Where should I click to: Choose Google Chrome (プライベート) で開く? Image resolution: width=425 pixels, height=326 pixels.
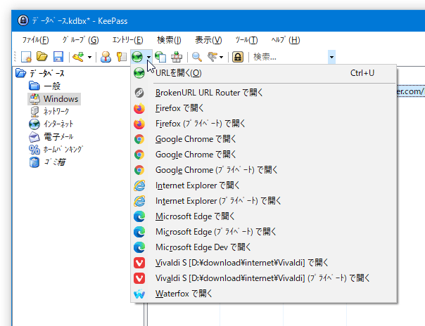[263, 170]
